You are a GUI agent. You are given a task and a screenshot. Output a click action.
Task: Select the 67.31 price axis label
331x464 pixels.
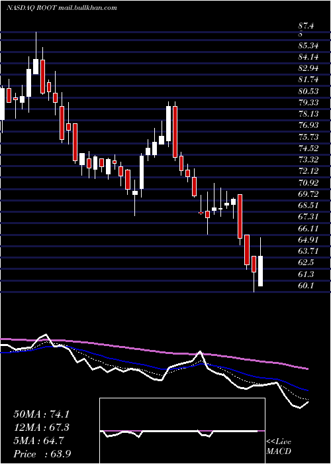(308, 217)
